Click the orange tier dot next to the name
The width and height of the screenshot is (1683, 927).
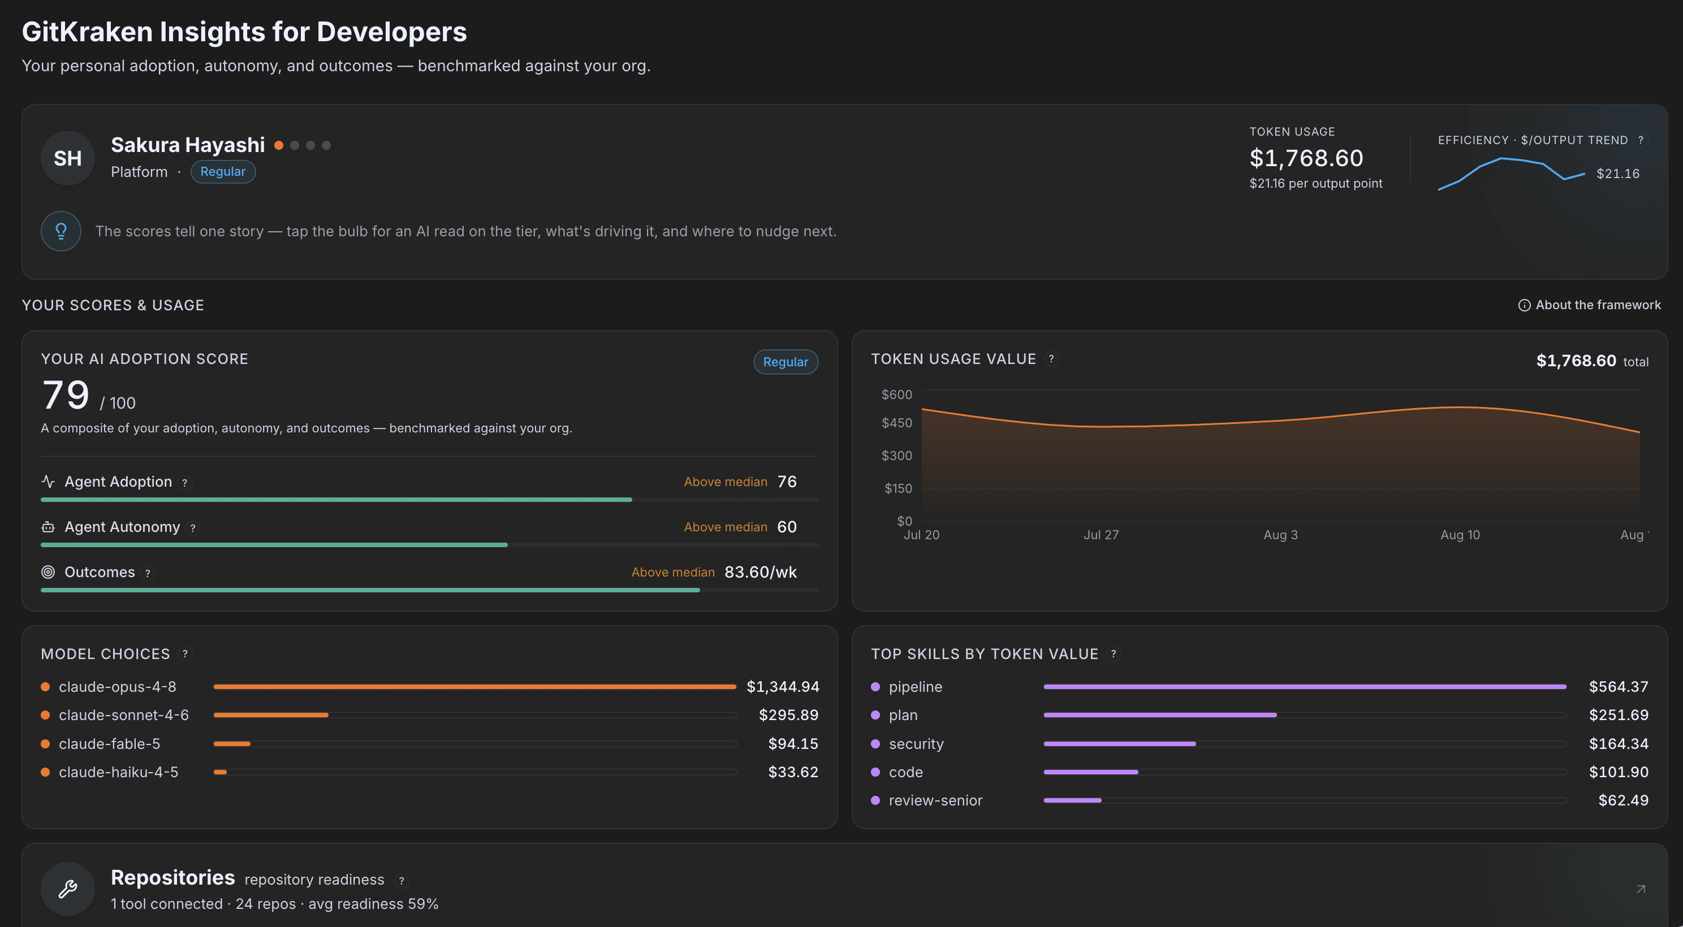(x=279, y=146)
